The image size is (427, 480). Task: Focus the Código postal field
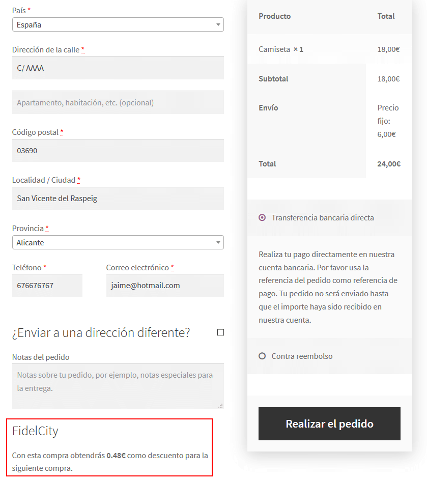pyautogui.click(x=118, y=151)
